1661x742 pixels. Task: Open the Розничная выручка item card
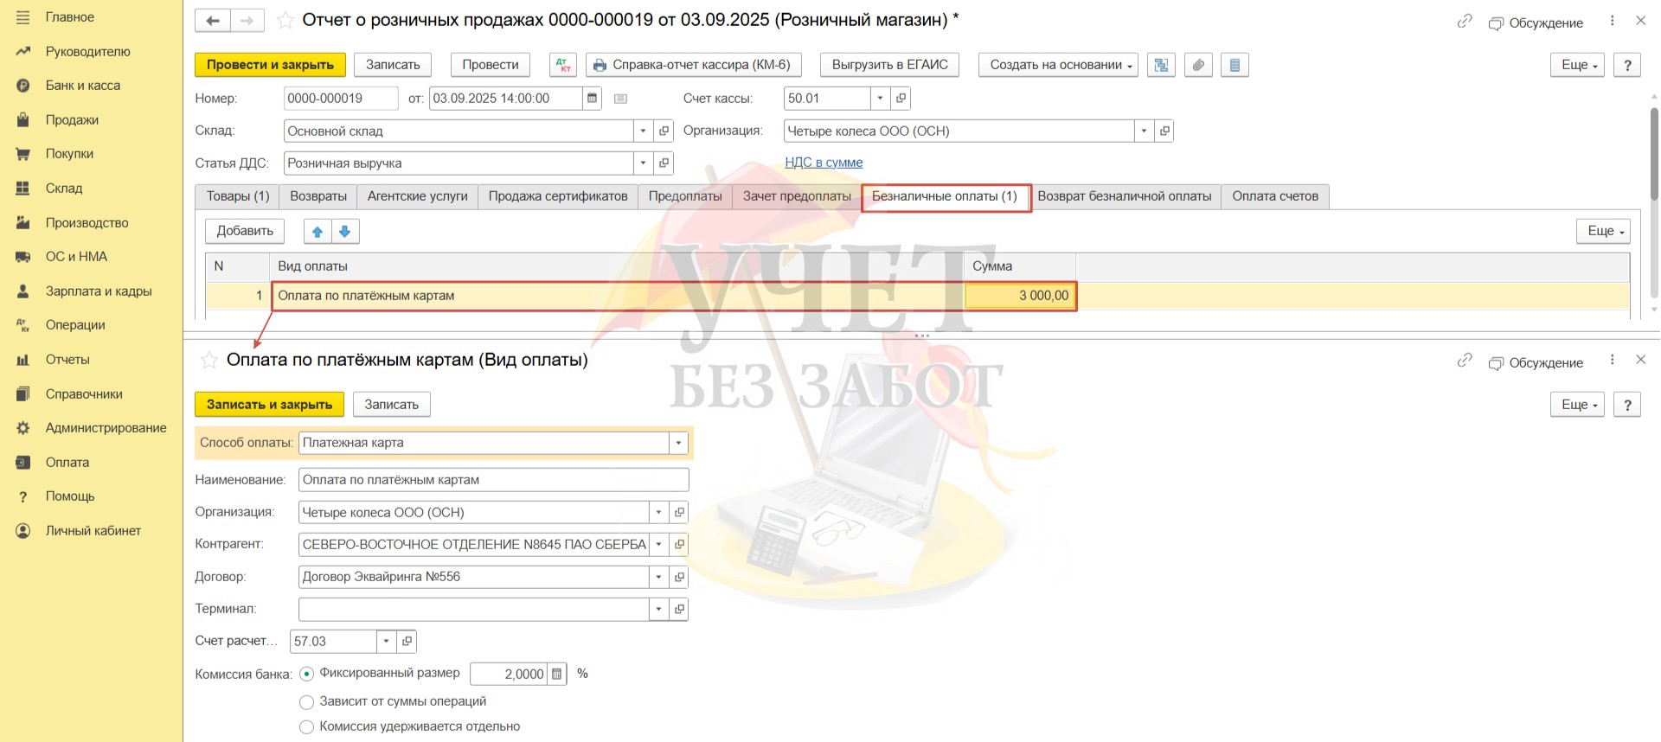[x=664, y=163]
